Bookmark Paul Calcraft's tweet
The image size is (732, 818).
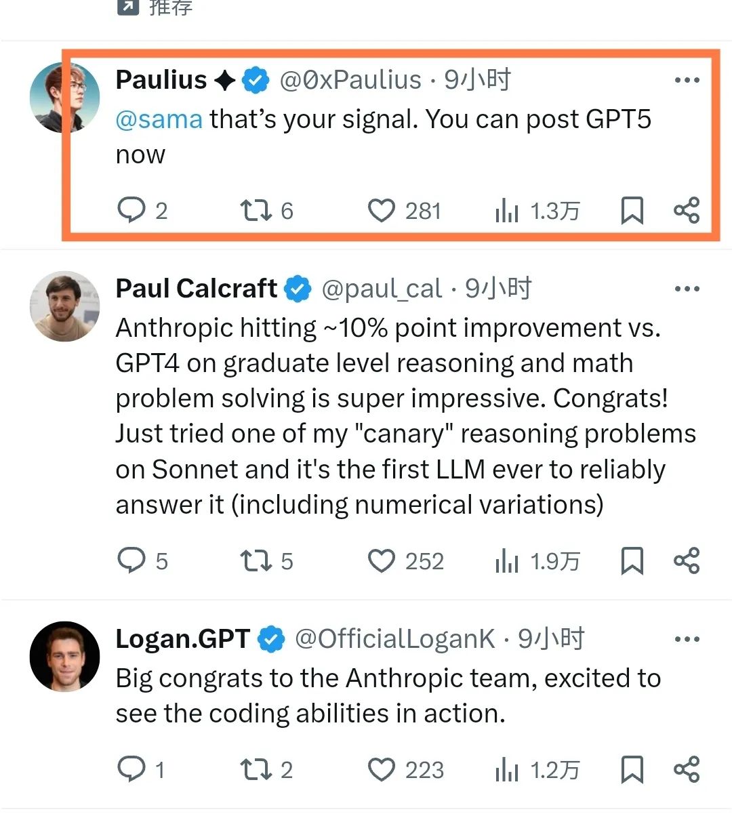[632, 560]
